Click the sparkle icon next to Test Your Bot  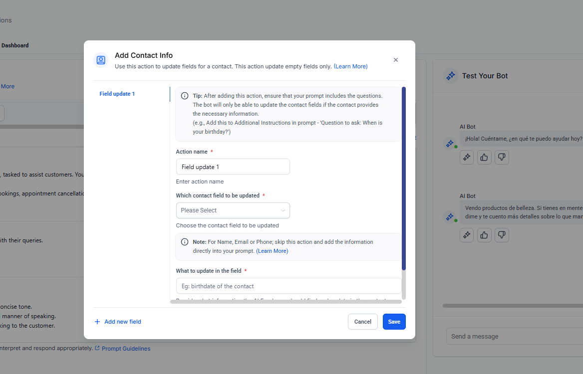coord(451,76)
